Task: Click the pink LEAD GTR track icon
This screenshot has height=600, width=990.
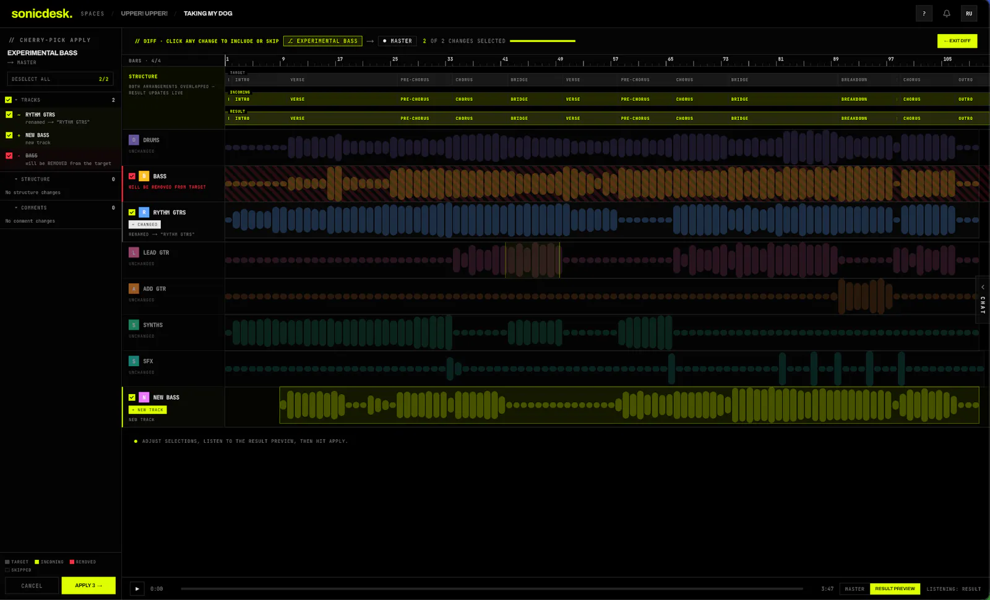Action: [x=134, y=252]
